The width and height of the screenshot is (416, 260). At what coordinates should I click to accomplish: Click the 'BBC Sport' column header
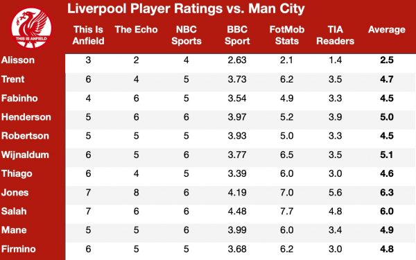pos(237,35)
